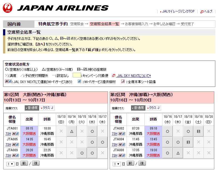Click the Wi-Fiサービス提供機材 legend icon
Screen dimensions: 219x173
[x=79, y=81]
